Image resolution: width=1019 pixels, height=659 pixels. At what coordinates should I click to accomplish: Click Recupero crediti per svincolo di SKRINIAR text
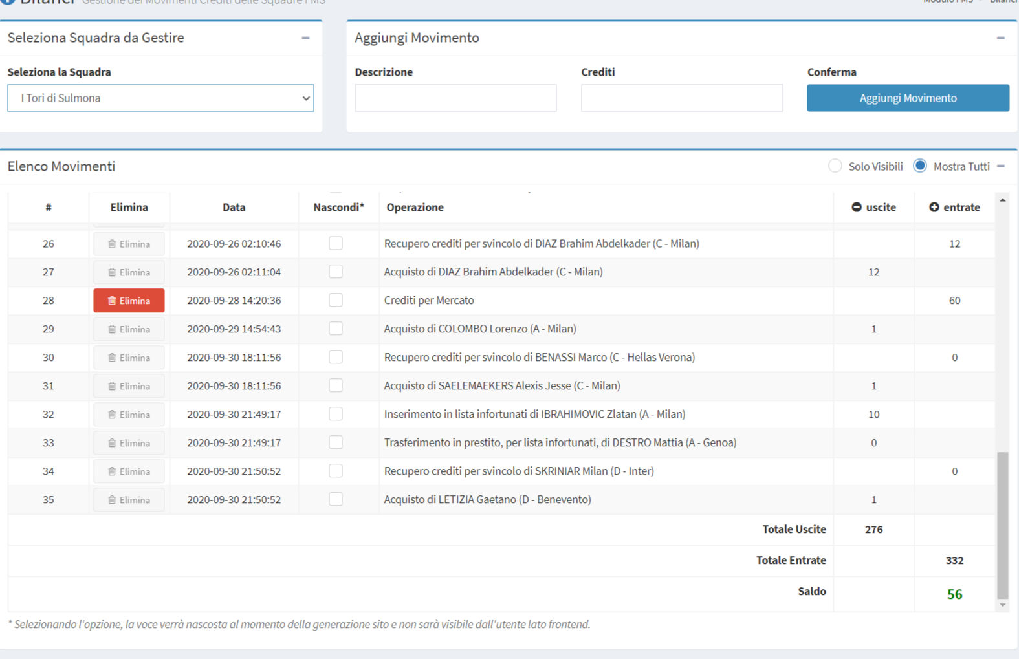pyautogui.click(x=519, y=471)
